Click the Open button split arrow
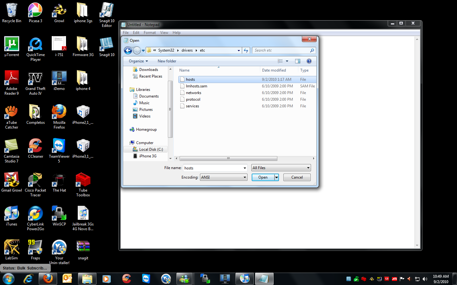Image resolution: width=457 pixels, height=285 pixels. pos(277,177)
